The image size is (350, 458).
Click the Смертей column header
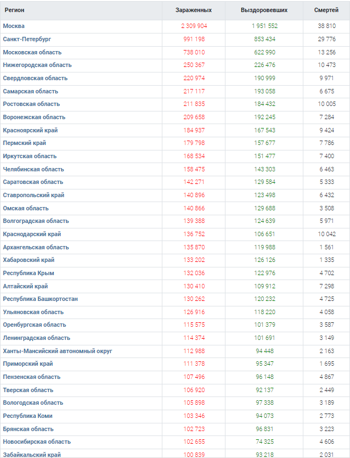[326, 10]
